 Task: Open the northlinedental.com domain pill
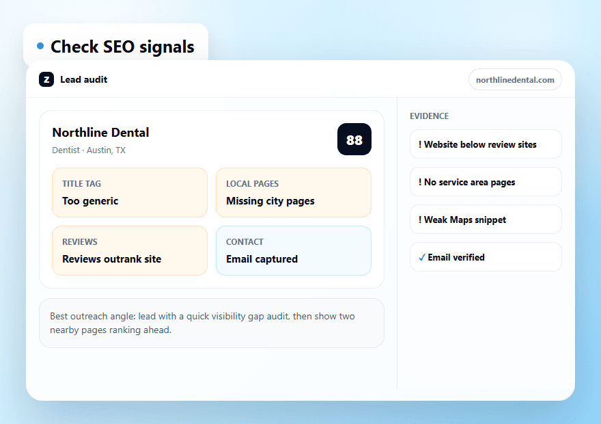point(515,79)
